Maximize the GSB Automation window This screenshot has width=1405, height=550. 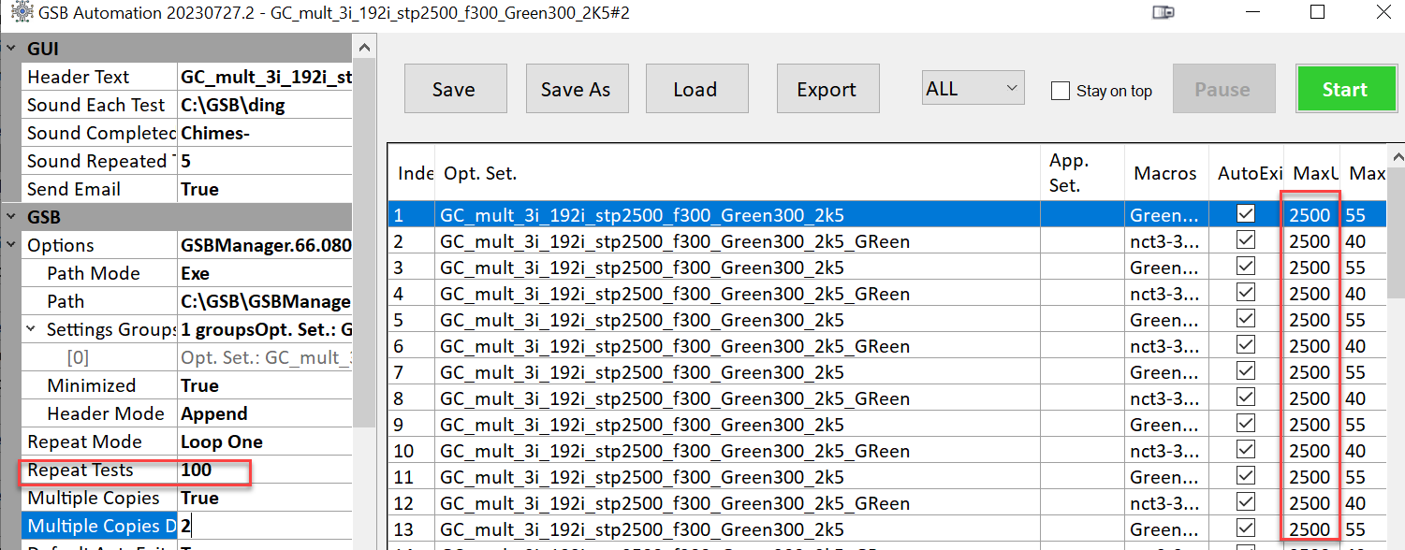pyautogui.click(x=1317, y=13)
